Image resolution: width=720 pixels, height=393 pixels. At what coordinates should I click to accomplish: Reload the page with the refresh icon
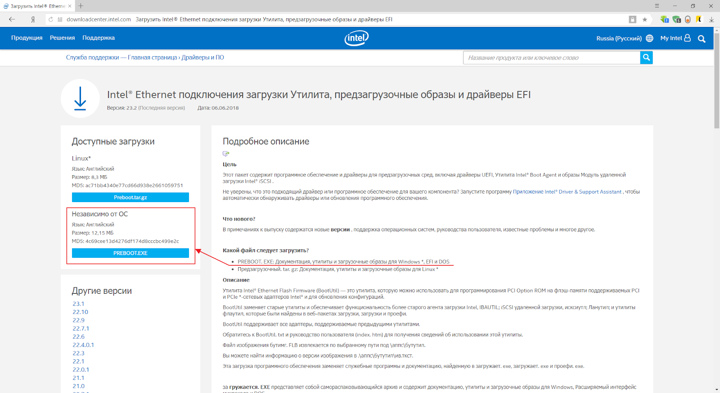coord(51,19)
